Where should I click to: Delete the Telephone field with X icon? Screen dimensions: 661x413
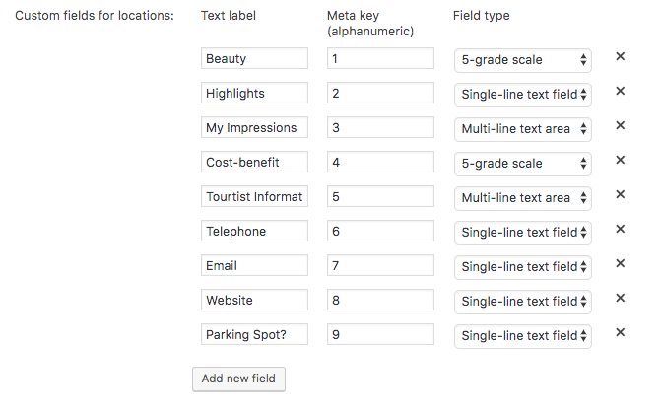621,230
